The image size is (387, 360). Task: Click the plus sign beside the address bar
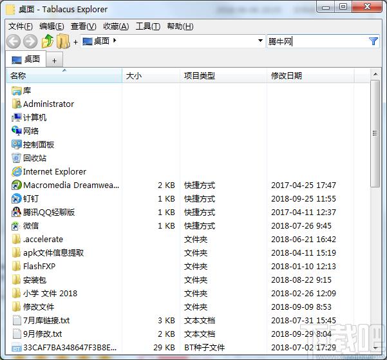(x=75, y=42)
